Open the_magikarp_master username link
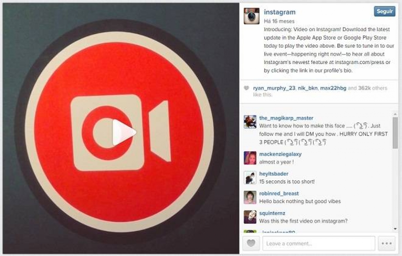Image resolution: width=402 pixels, height=256 pixels. [286, 118]
